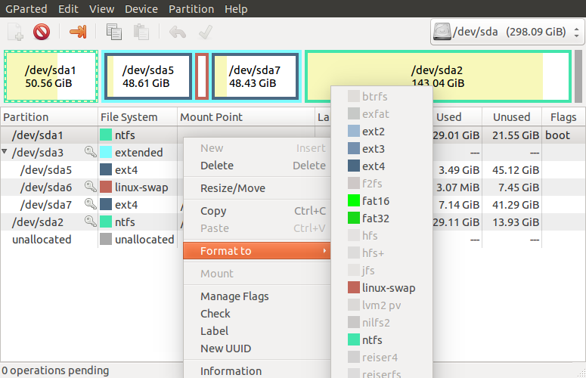Image resolution: width=586 pixels, height=378 pixels.
Task: Choose Delete in the context menu
Action: 257,166
